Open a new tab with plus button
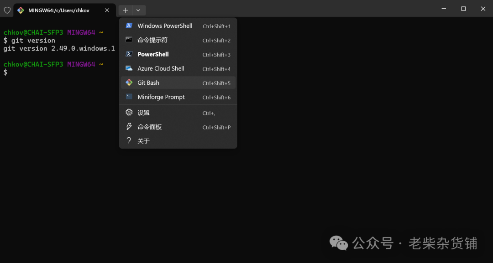The image size is (493, 263). pyautogui.click(x=125, y=10)
